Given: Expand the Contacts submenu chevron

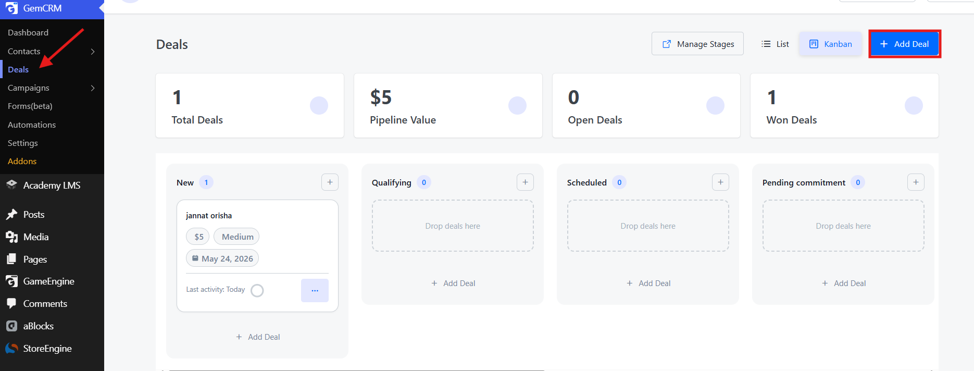Looking at the screenshot, I should (x=93, y=51).
